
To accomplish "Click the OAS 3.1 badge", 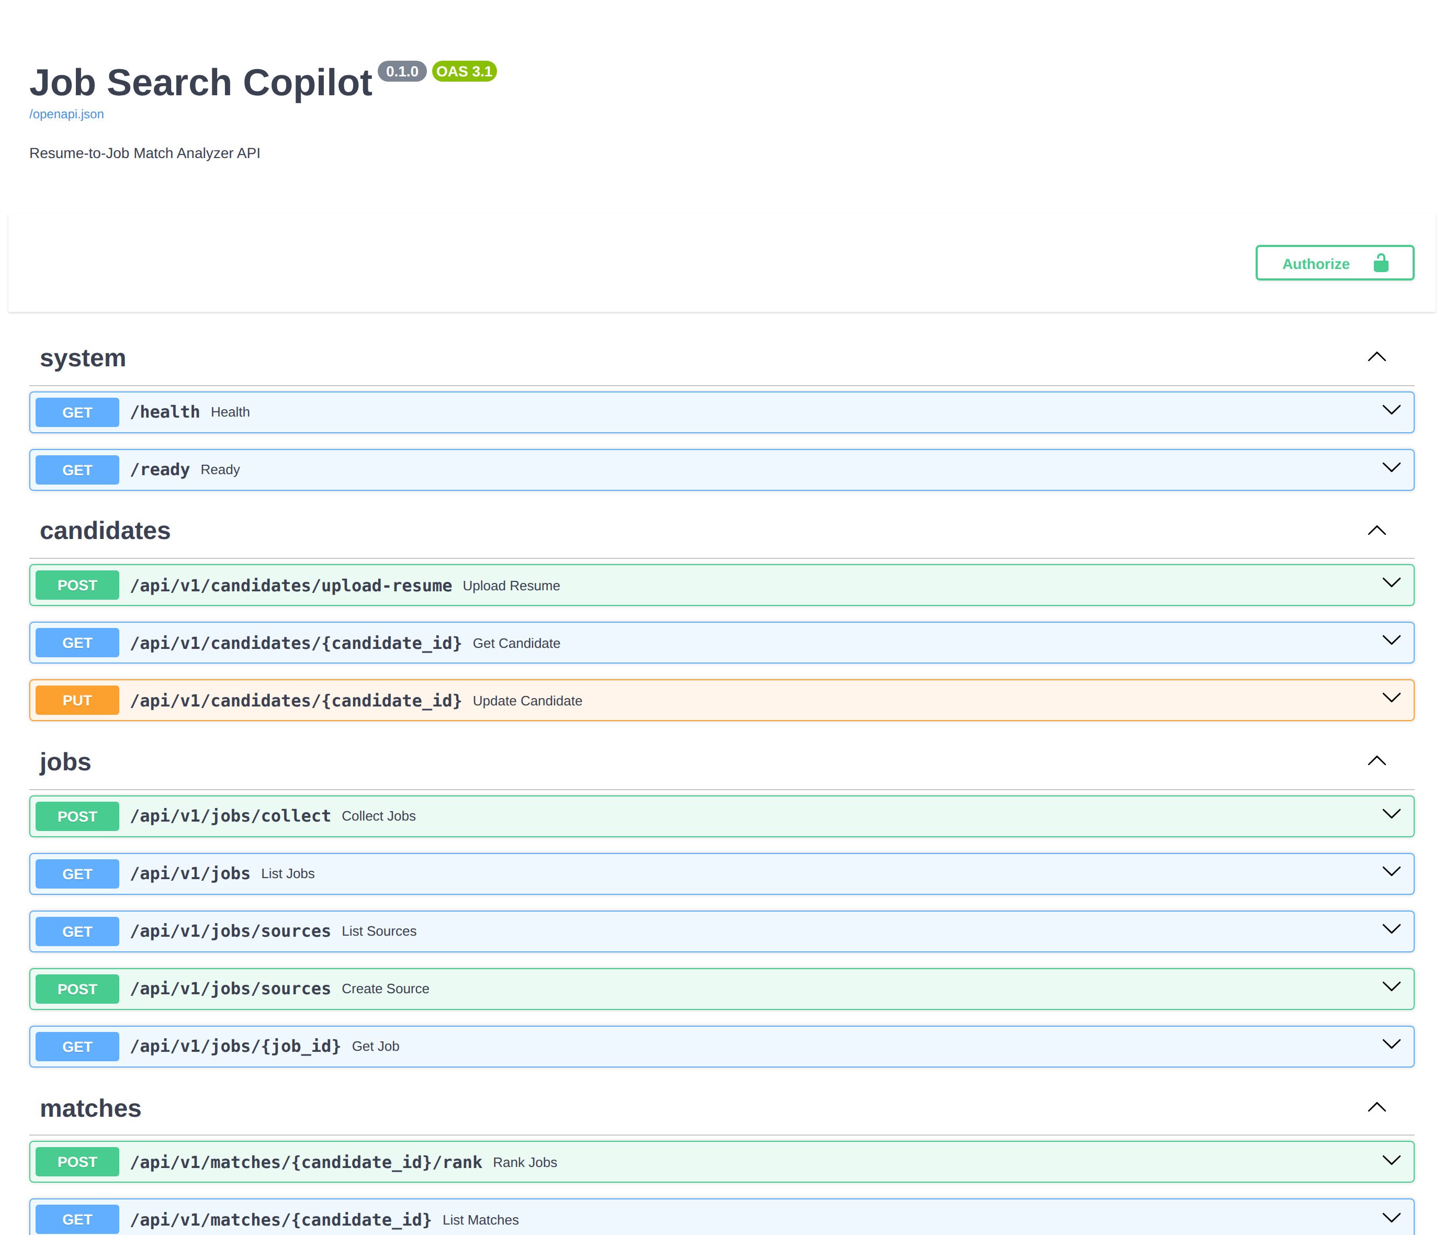I will pyautogui.click(x=464, y=71).
